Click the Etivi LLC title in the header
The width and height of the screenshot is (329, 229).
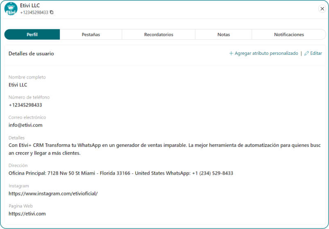[30, 6]
